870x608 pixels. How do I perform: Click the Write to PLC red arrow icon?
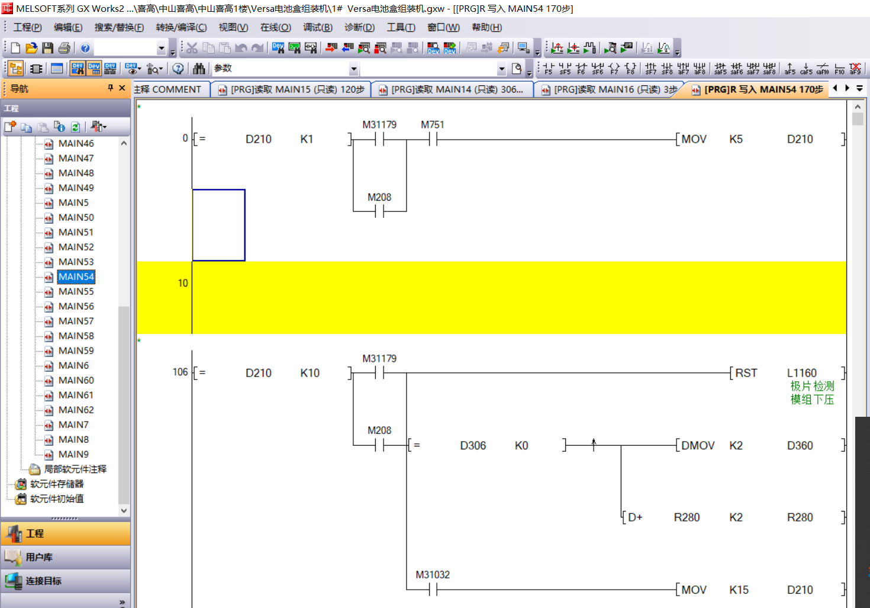point(331,48)
